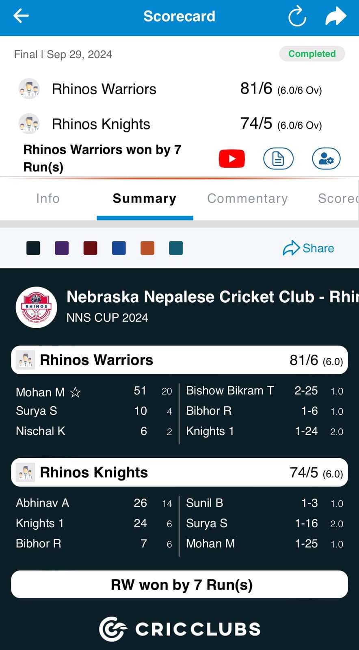Image resolution: width=359 pixels, height=650 pixels.
Task: Select the blue theme color swatch
Action: click(x=119, y=248)
